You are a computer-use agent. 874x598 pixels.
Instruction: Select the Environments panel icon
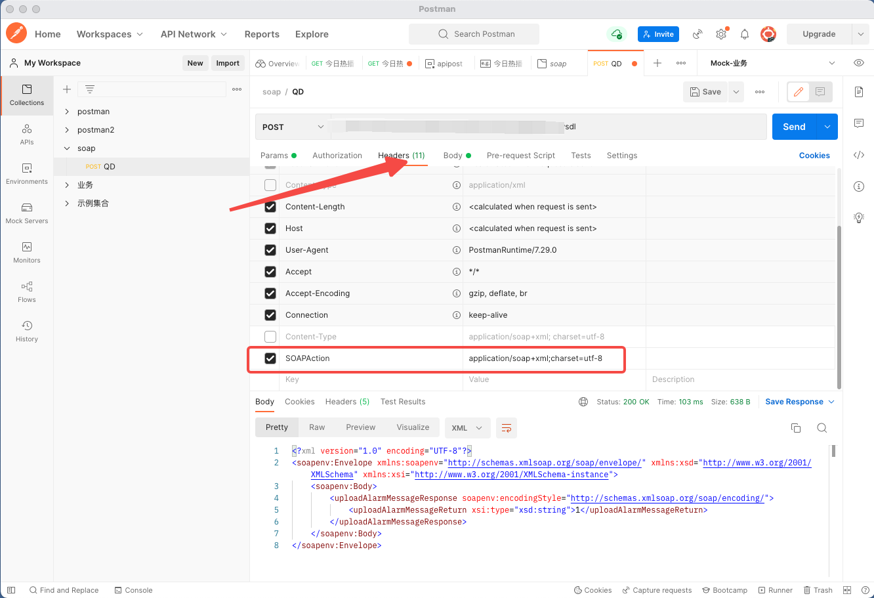pos(26,175)
